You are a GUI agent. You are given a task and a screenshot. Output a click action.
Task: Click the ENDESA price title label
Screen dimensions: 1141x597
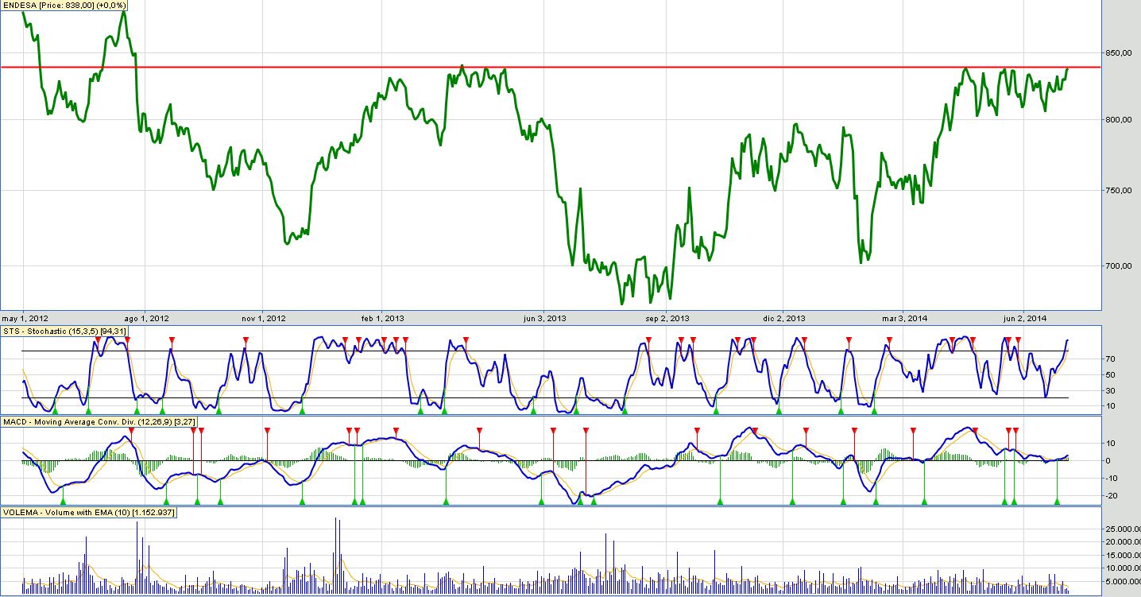[x=64, y=5]
